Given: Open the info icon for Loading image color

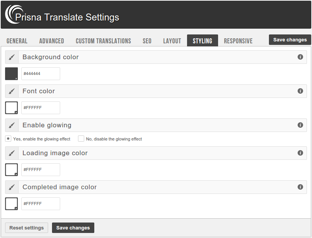Looking at the screenshot, I should pos(300,153).
